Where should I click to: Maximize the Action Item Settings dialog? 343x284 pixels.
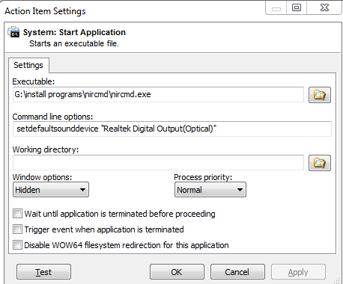[297, 7]
